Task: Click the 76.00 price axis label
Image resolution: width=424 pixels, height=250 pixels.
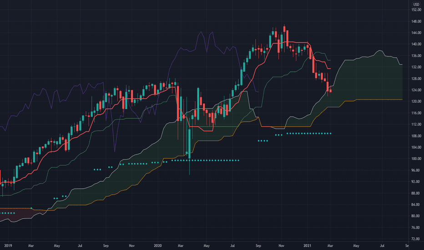Action: point(416,228)
